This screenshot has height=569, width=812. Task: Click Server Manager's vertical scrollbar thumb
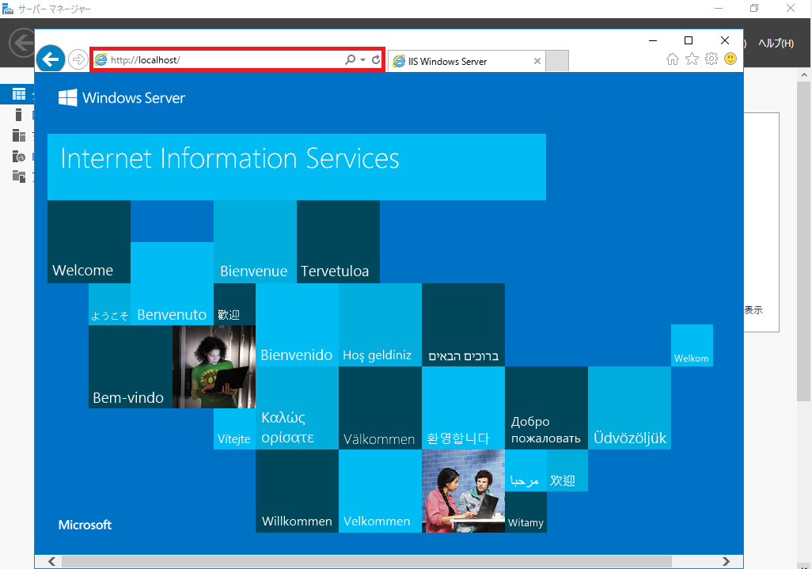click(804, 241)
